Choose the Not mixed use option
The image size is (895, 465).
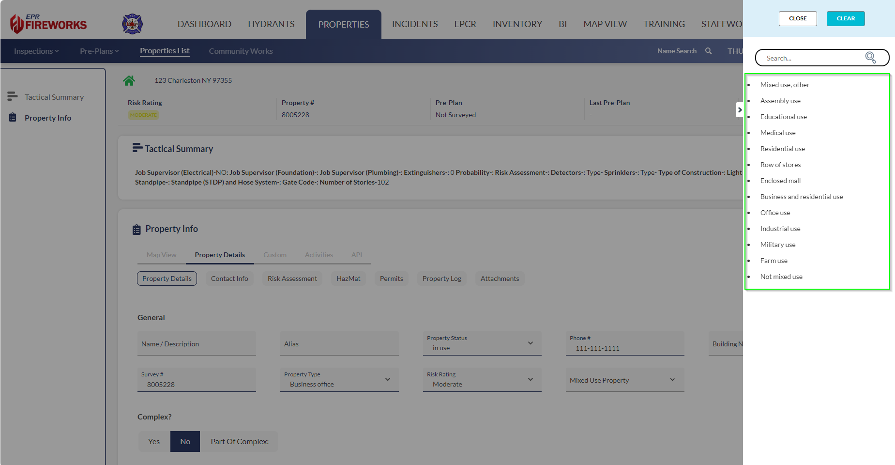pyautogui.click(x=781, y=277)
